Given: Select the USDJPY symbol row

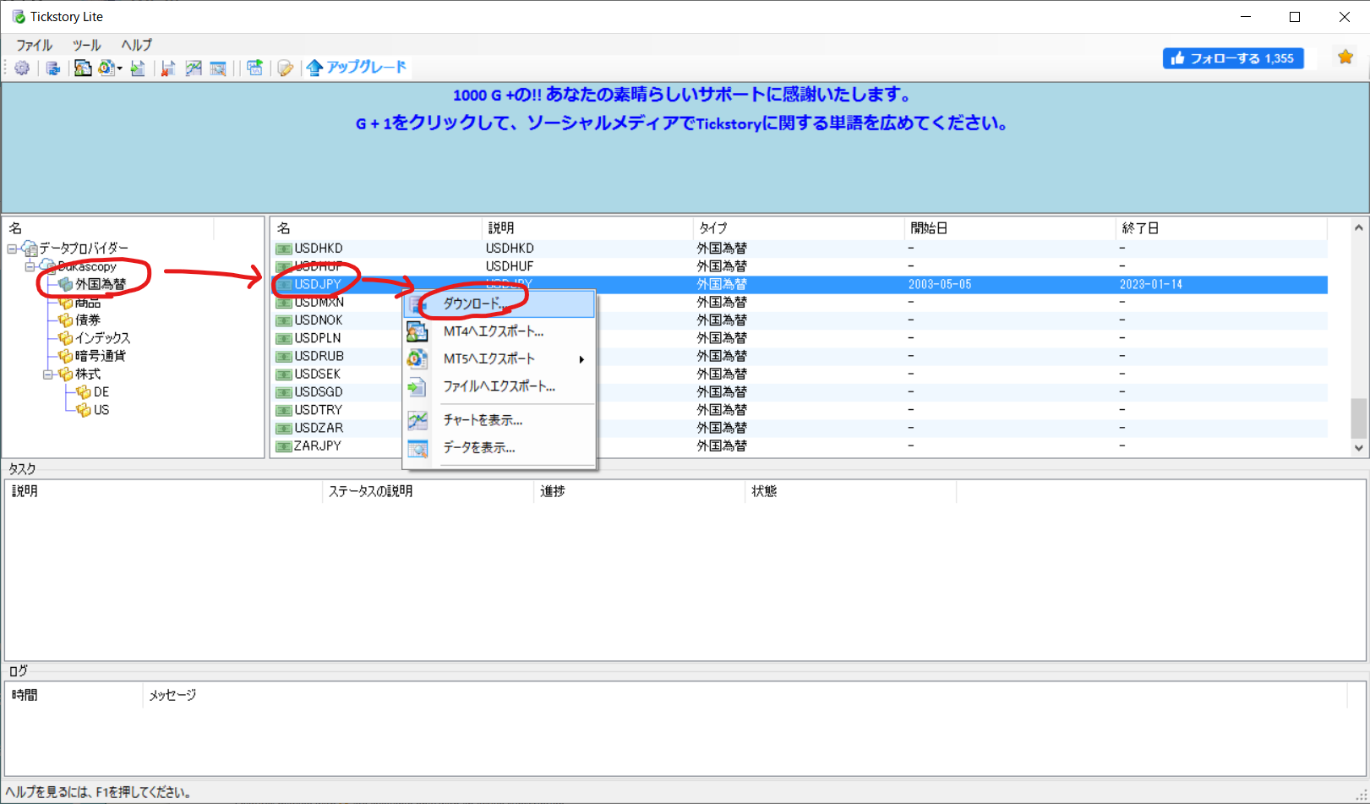Looking at the screenshot, I should (800, 284).
